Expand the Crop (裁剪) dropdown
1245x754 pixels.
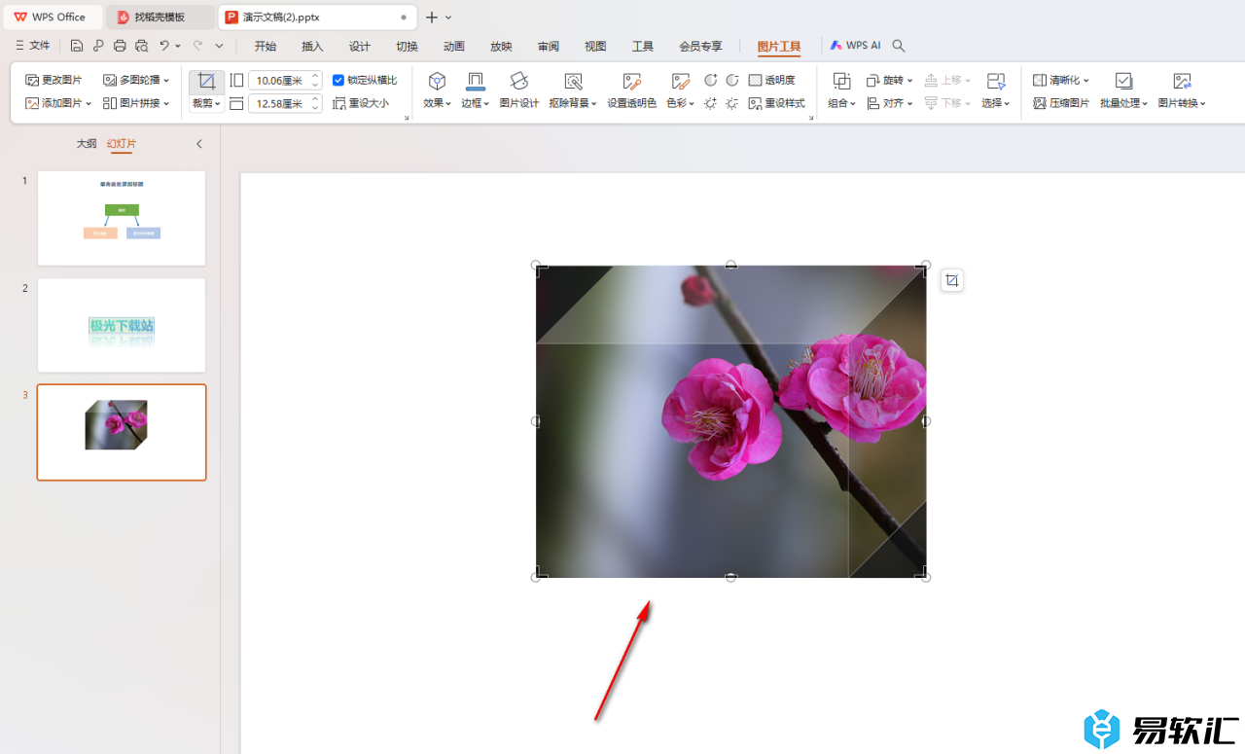click(206, 103)
